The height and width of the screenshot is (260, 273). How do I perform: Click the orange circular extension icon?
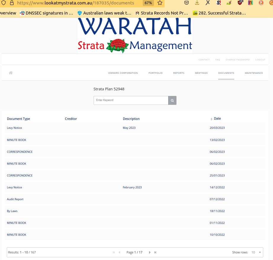pyautogui.click(x=261, y=3)
